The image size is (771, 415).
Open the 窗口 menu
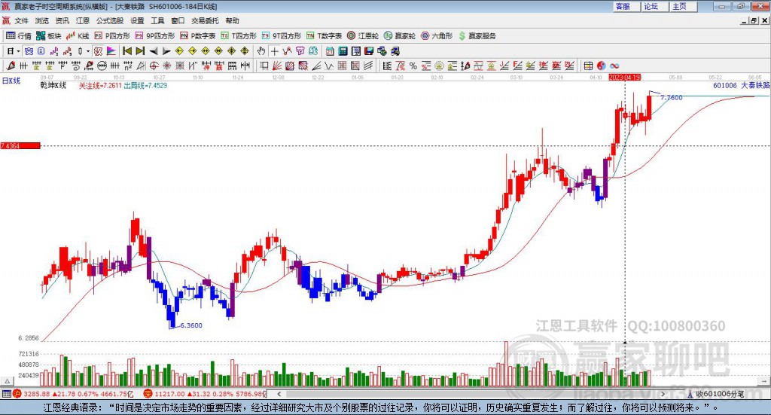click(x=178, y=20)
